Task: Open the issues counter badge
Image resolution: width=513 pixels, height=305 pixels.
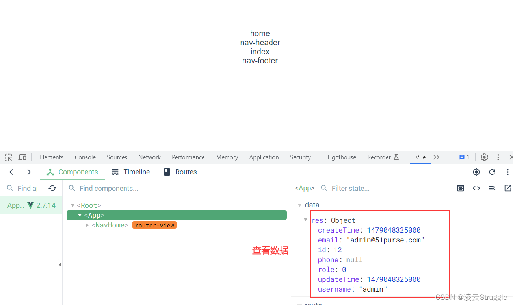Action: click(x=464, y=157)
